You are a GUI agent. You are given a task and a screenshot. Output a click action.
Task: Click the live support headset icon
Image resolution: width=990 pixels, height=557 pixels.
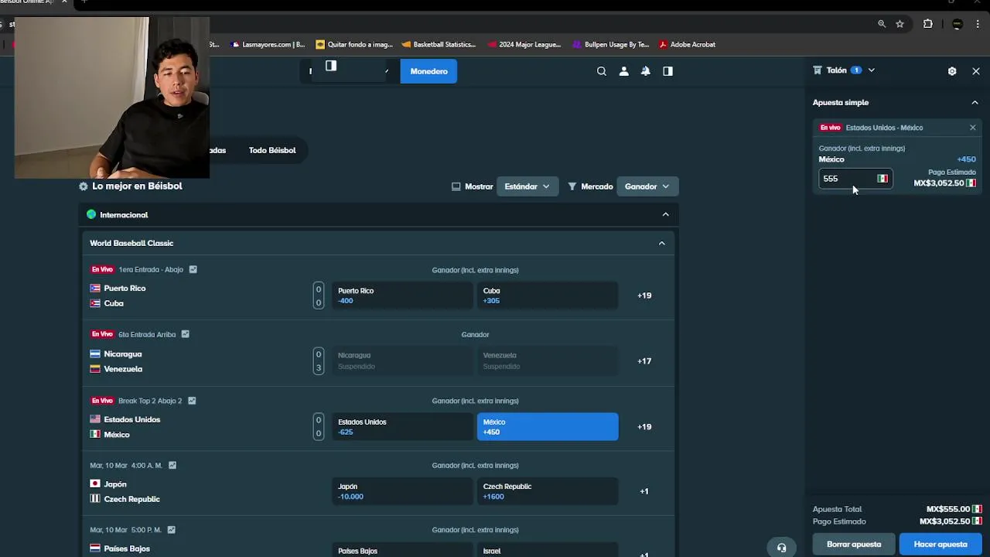click(x=781, y=547)
